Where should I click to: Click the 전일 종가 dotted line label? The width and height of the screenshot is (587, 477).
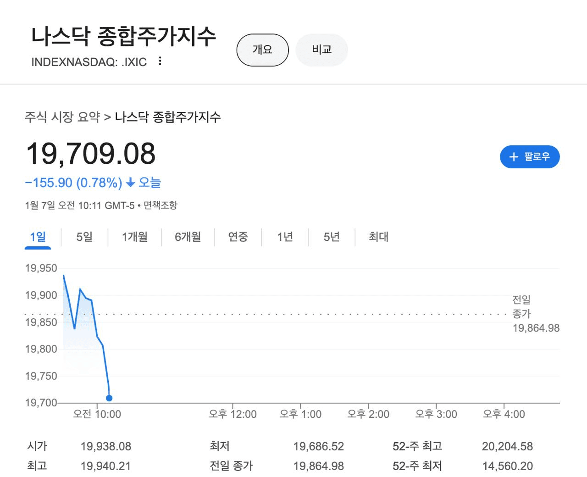click(522, 307)
